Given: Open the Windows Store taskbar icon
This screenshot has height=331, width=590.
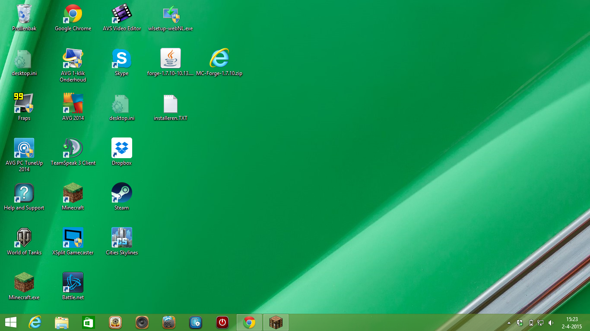Looking at the screenshot, I should (89, 322).
